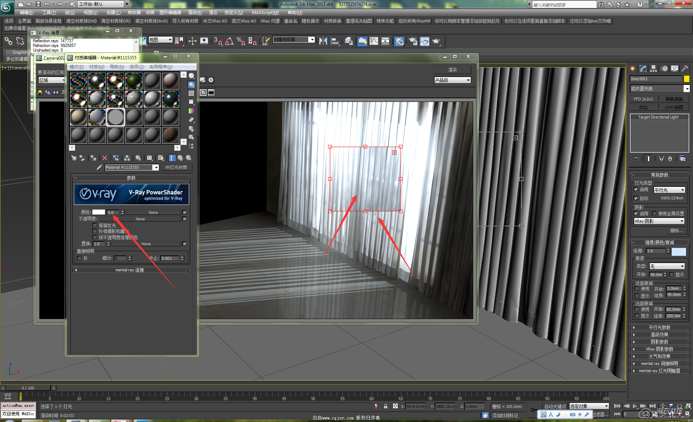The image size is (693, 422).
Task: Open decay 类型 dropdown showing 无
Action: pyautogui.click(x=667, y=266)
